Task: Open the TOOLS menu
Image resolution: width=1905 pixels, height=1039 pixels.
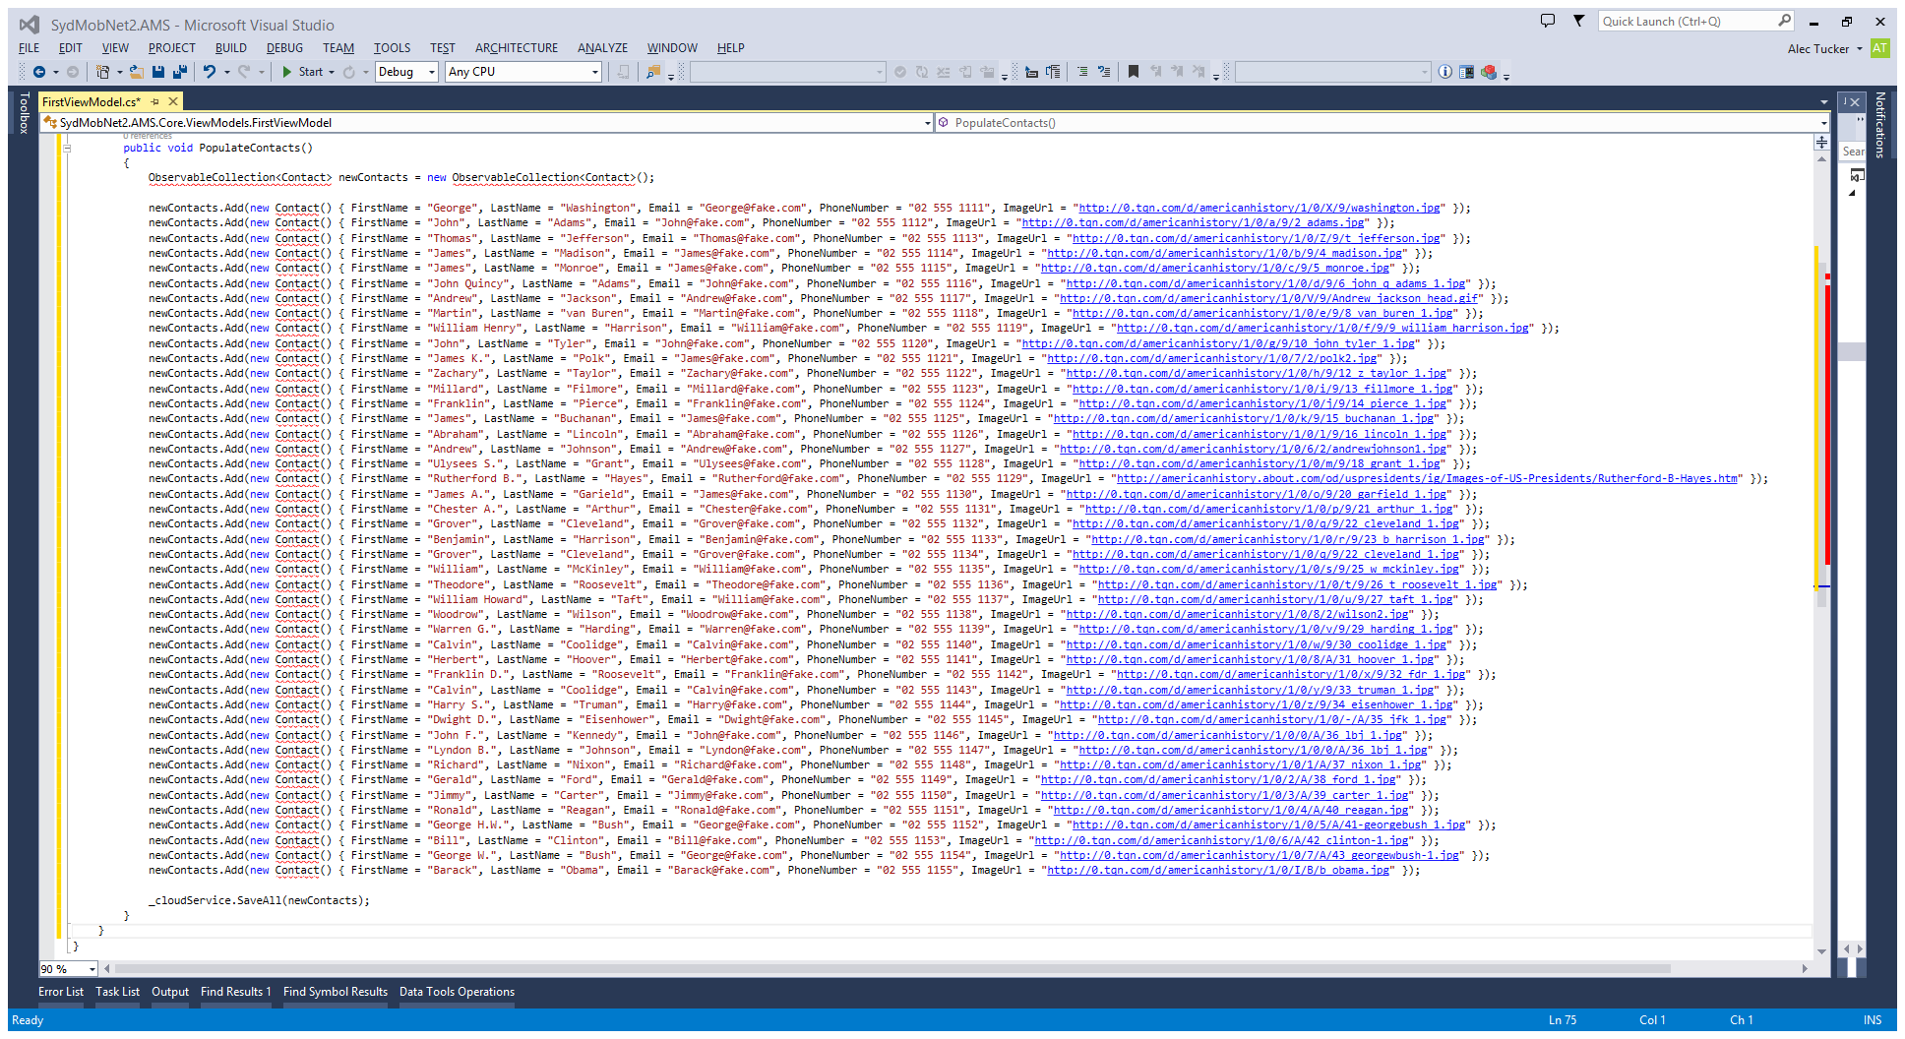Action: click(x=392, y=47)
